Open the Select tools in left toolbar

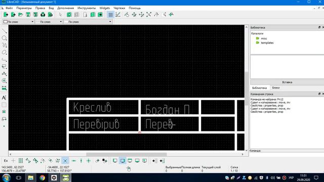point(4,67)
